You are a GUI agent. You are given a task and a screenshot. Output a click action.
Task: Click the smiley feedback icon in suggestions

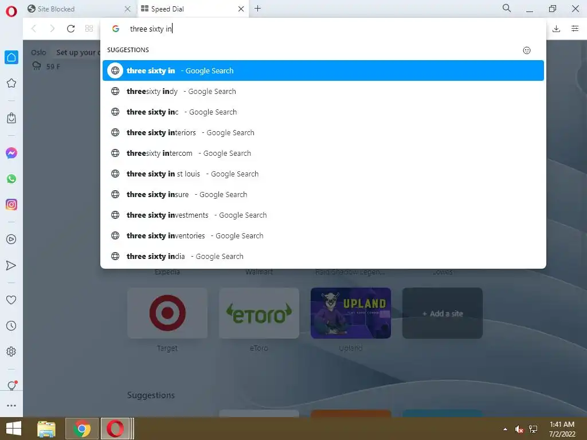tap(527, 50)
